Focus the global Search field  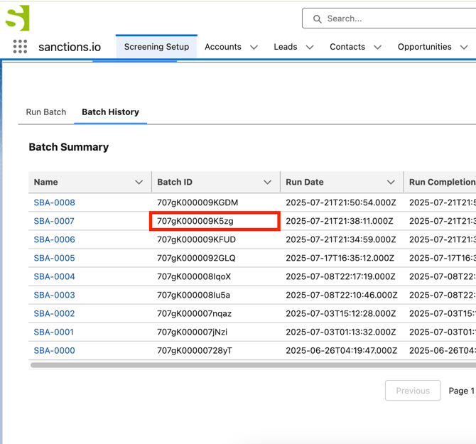[389, 18]
